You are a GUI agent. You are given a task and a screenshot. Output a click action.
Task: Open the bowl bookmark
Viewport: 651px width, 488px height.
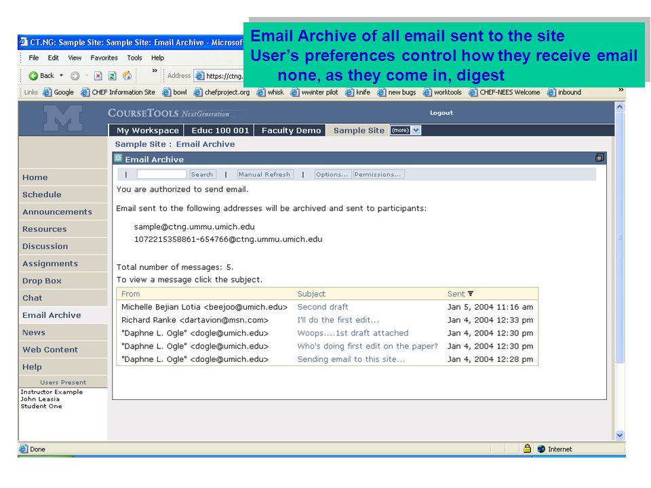[x=174, y=92]
